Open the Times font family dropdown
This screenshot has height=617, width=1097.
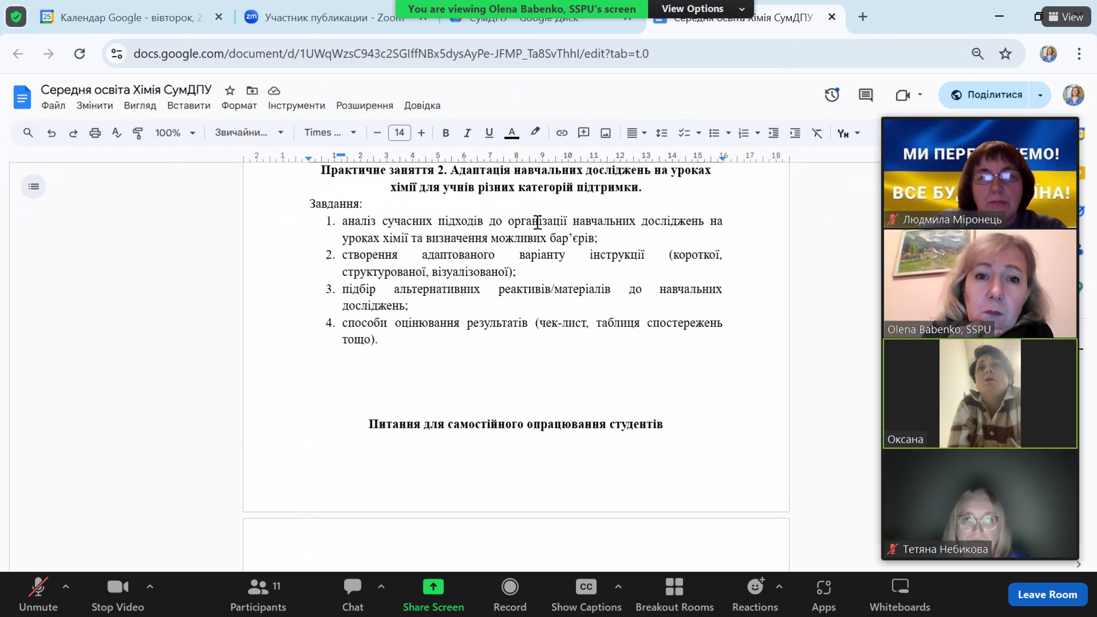click(330, 133)
